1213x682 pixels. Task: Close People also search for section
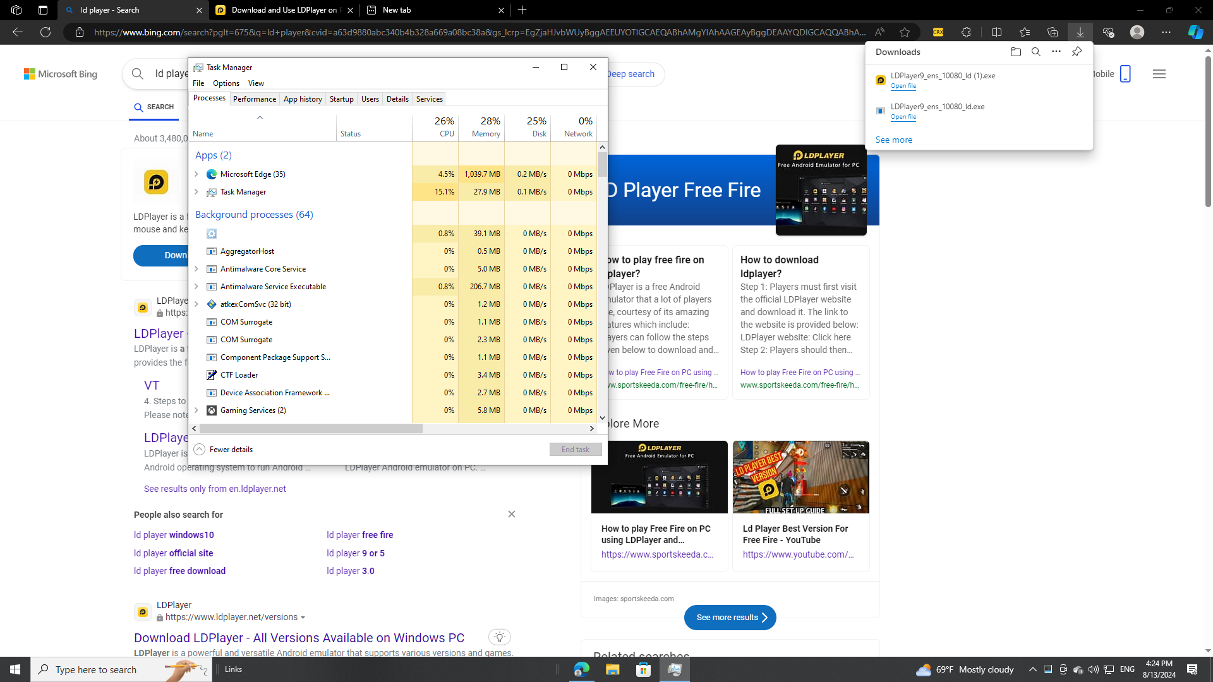click(x=511, y=514)
